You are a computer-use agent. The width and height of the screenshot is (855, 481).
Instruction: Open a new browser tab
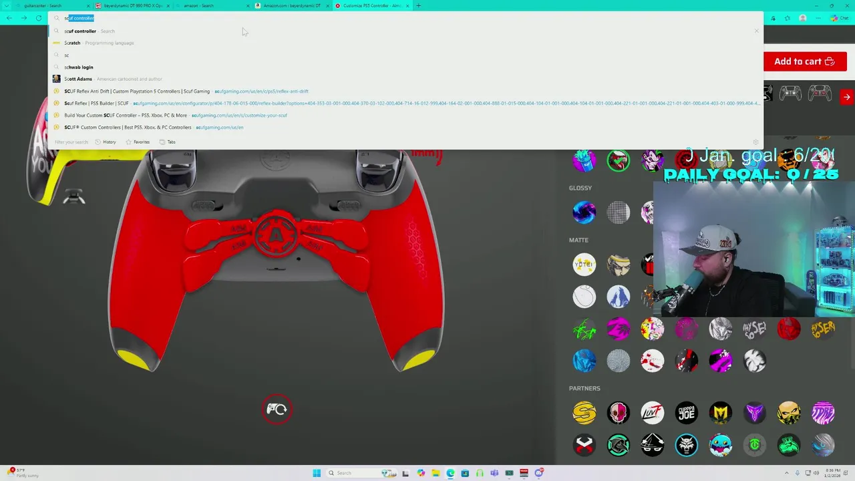click(419, 5)
